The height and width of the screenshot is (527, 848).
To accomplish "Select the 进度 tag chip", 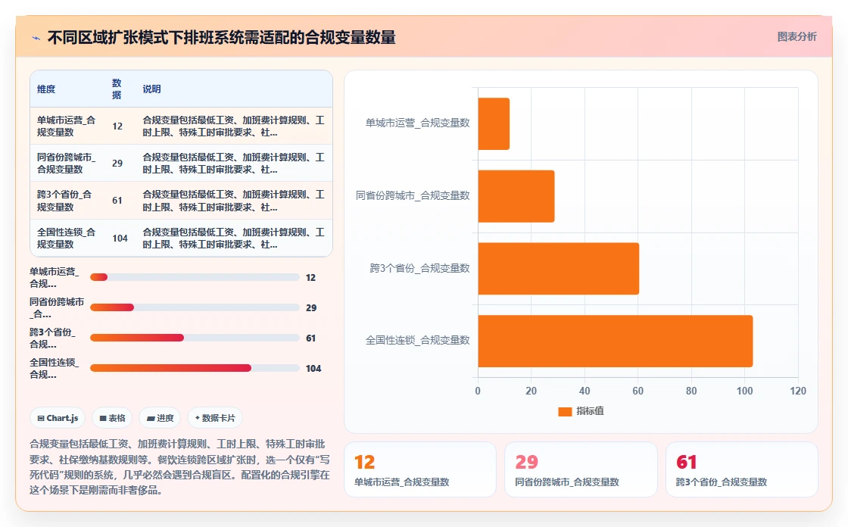I will click(160, 418).
